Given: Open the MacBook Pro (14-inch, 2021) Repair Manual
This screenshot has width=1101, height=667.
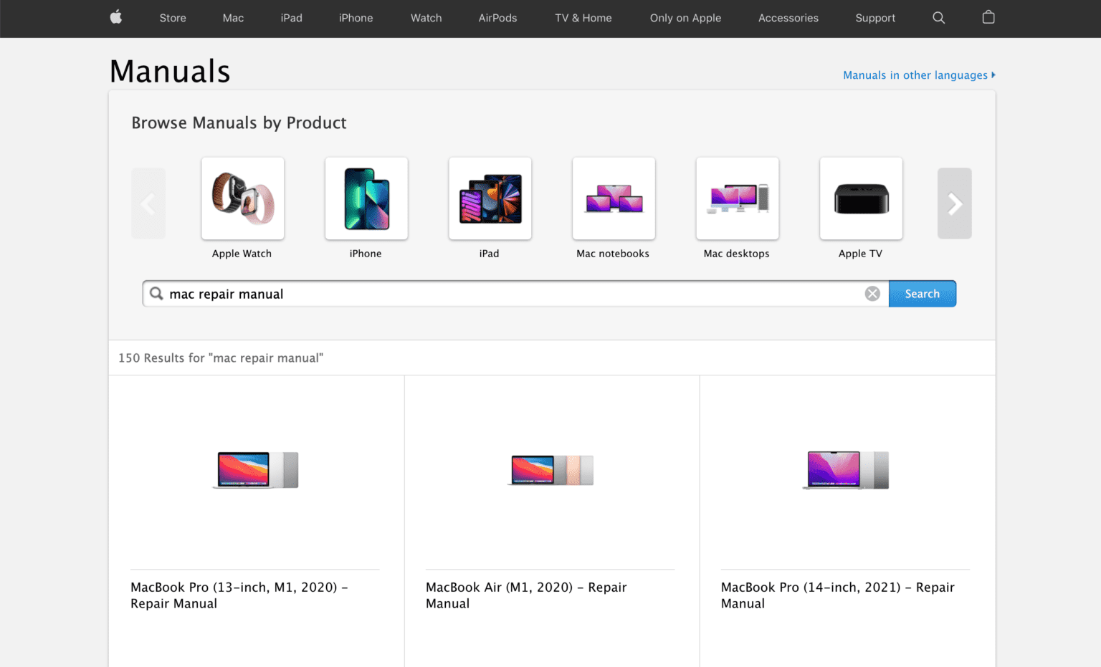Looking at the screenshot, I should tap(837, 595).
